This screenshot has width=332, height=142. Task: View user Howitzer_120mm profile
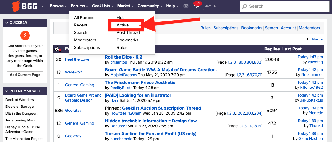(x=126, y=113)
